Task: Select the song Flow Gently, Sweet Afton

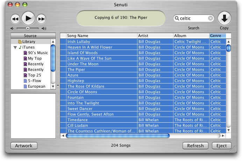Action: (91, 114)
